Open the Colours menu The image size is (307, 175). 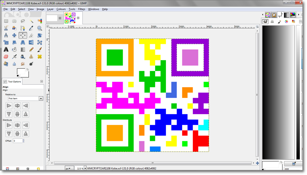61,9
